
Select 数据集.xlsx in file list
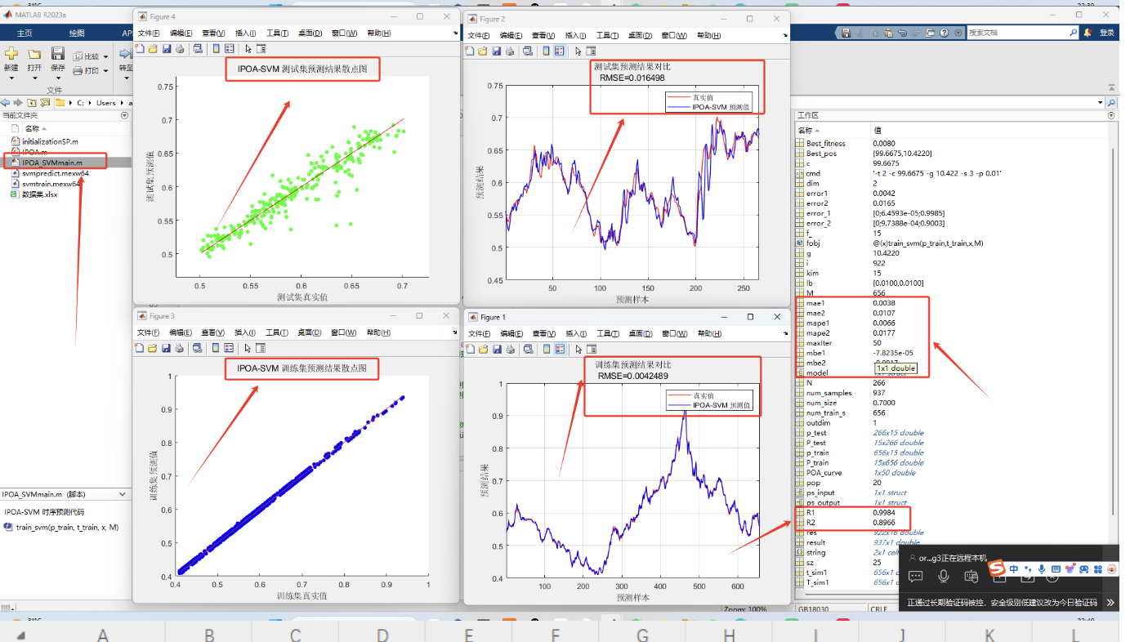coord(34,194)
